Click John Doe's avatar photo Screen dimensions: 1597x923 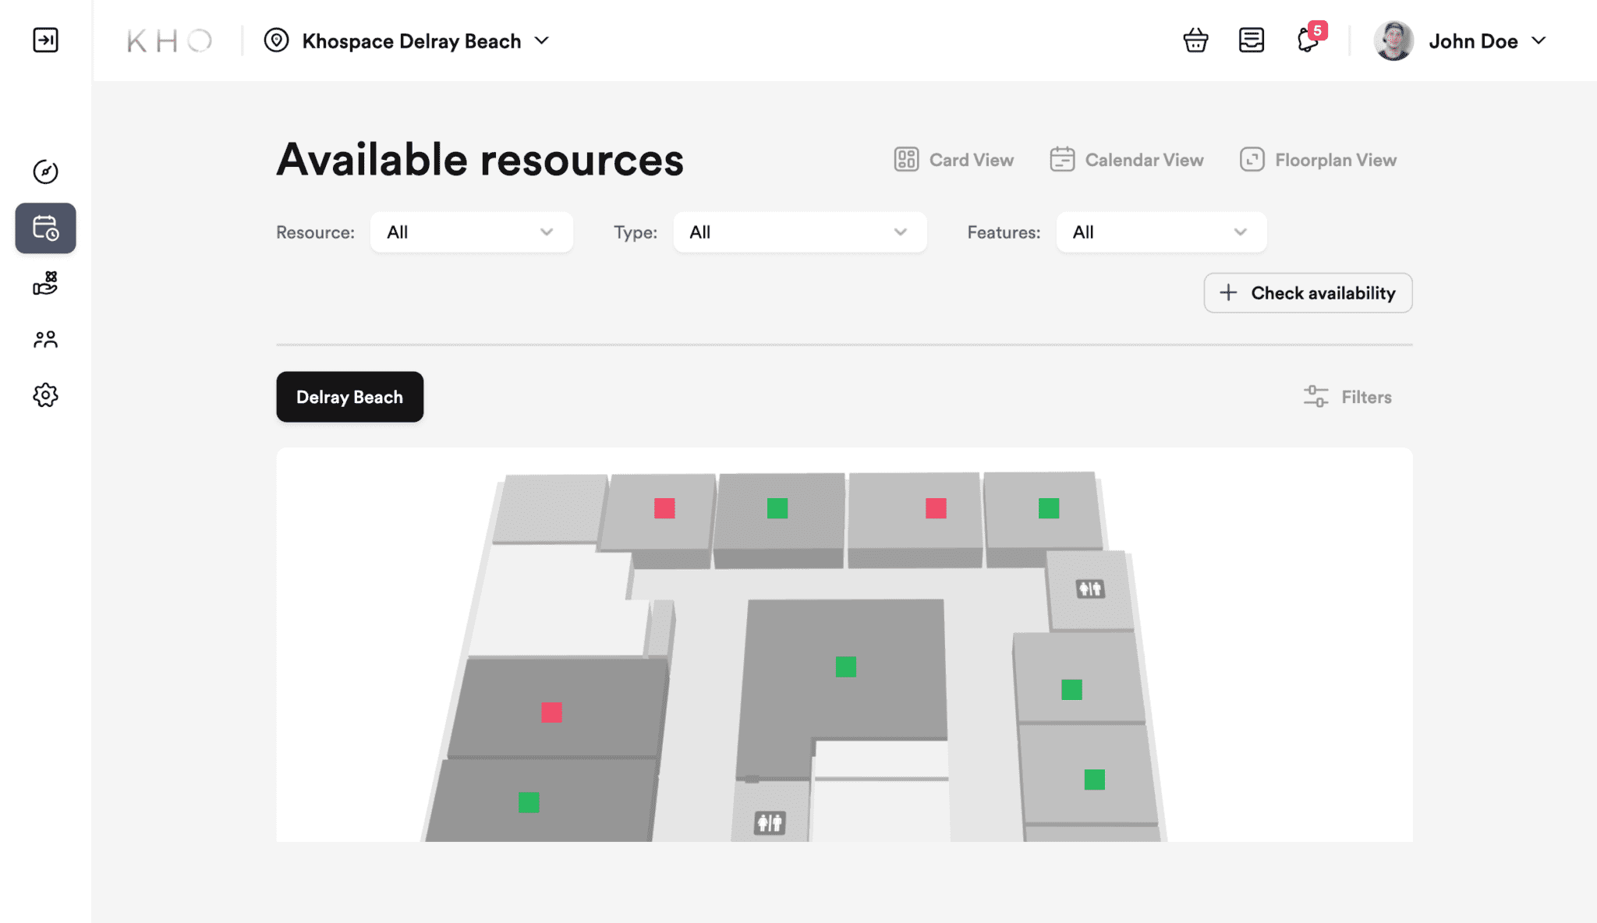click(1393, 41)
